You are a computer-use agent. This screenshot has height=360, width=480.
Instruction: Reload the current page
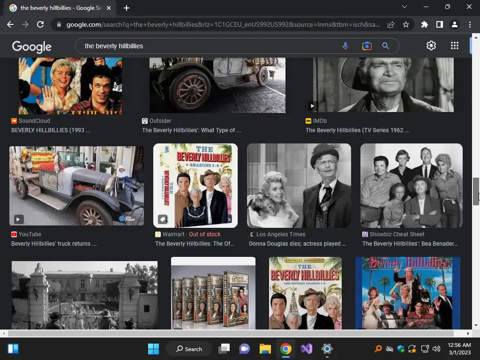point(40,24)
